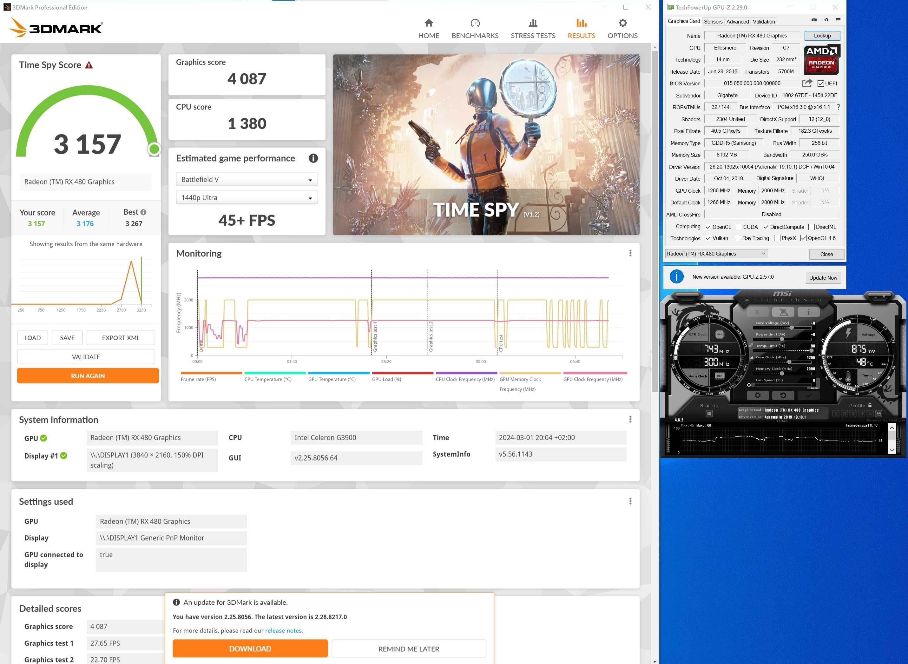Switch to GPU-Z Validation tab
This screenshot has width=908, height=664.
click(764, 22)
